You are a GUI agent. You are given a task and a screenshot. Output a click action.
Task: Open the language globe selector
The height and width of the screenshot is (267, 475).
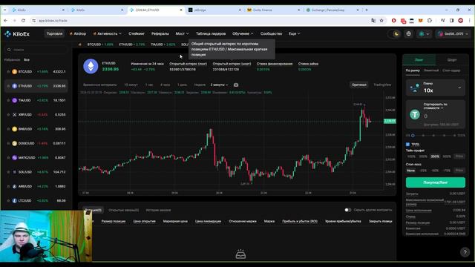point(409,34)
